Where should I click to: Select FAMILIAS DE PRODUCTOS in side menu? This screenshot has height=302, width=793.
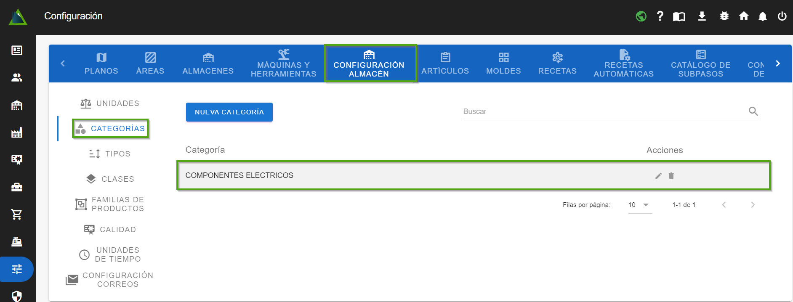[110, 204]
